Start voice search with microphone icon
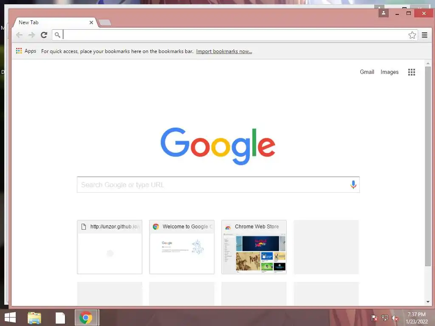 [353, 185]
